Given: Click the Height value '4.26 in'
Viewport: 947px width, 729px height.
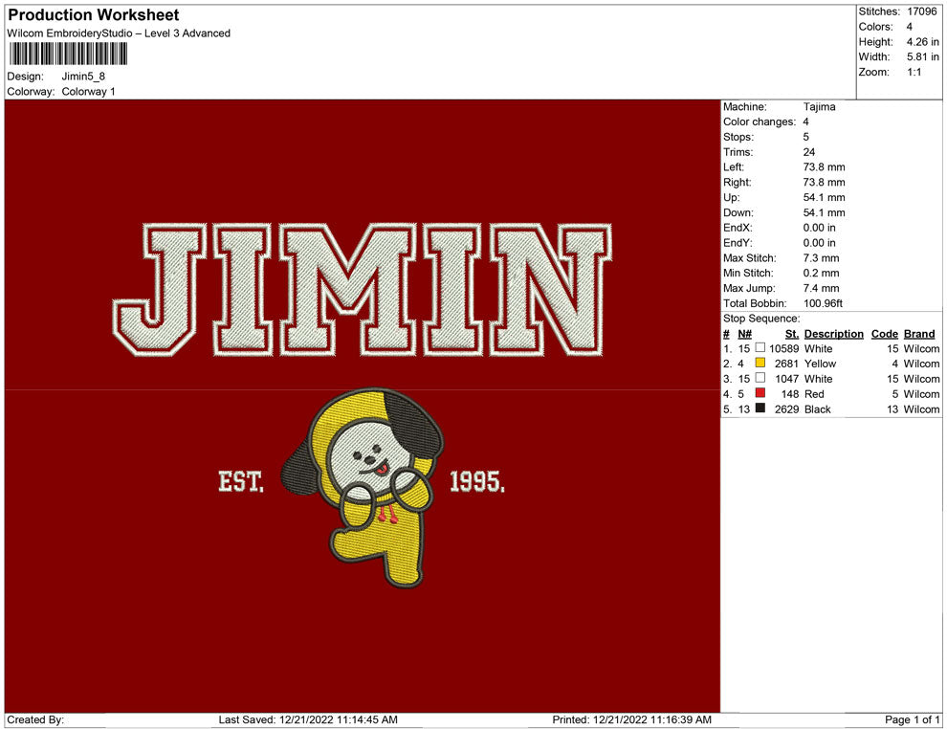Looking at the screenshot, I should tap(922, 42).
